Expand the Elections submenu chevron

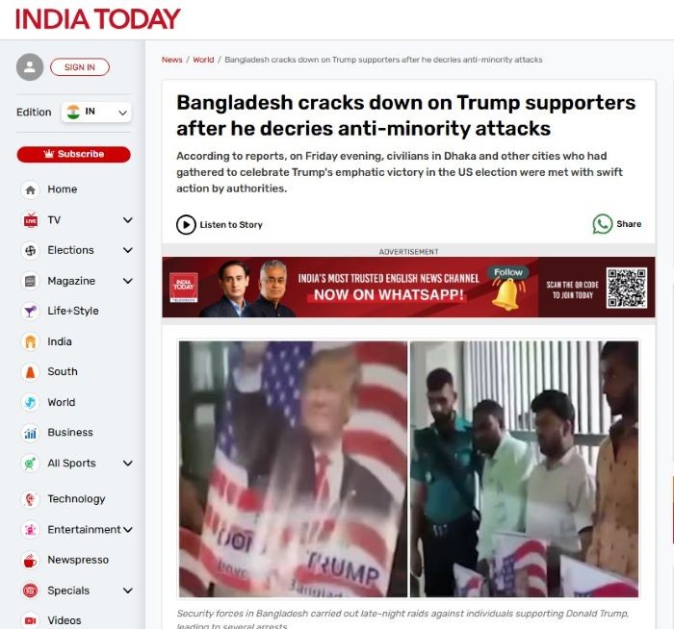128,250
